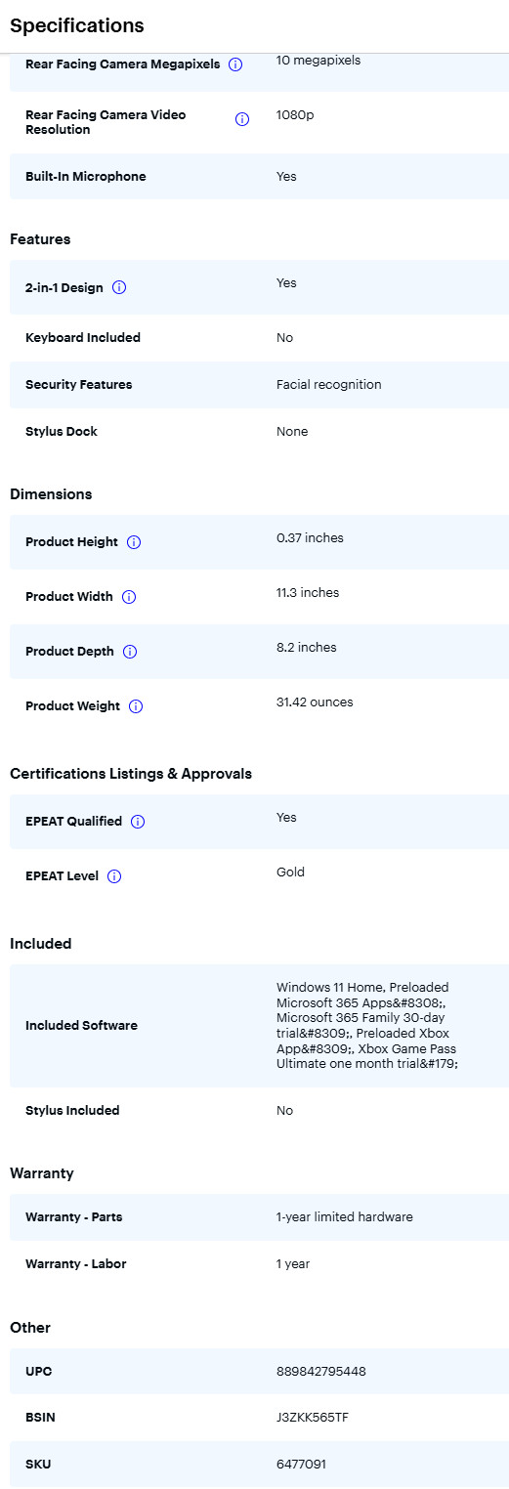Image resolution: width=509 pixels, height=1489 pixels.
Task: Show Product Width info icon details
Action: 129,597
